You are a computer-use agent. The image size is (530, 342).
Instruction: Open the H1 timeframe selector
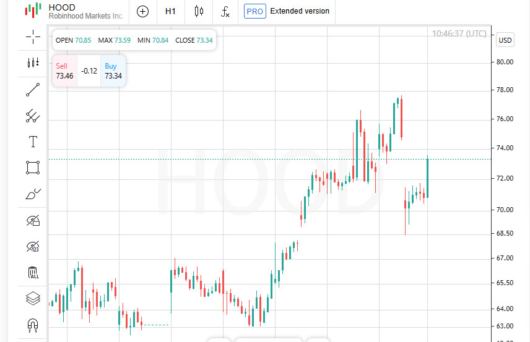click(170, 12)
